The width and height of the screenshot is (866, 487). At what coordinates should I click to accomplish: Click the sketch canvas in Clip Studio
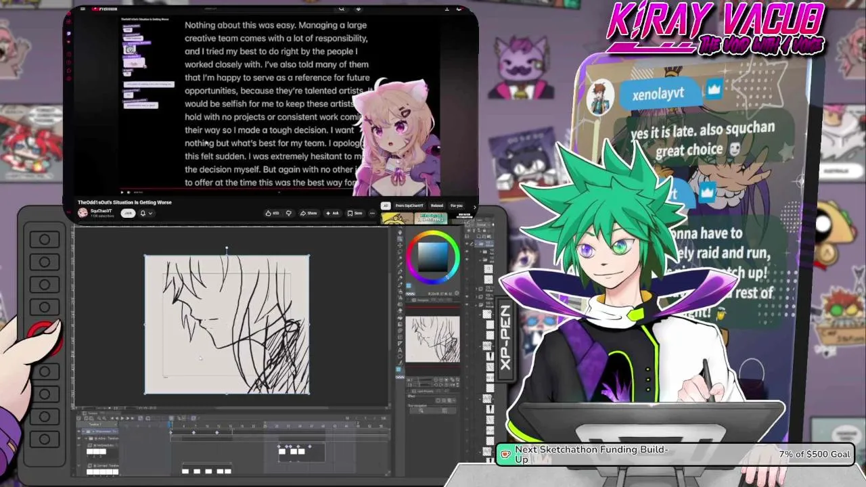point(227,325)
